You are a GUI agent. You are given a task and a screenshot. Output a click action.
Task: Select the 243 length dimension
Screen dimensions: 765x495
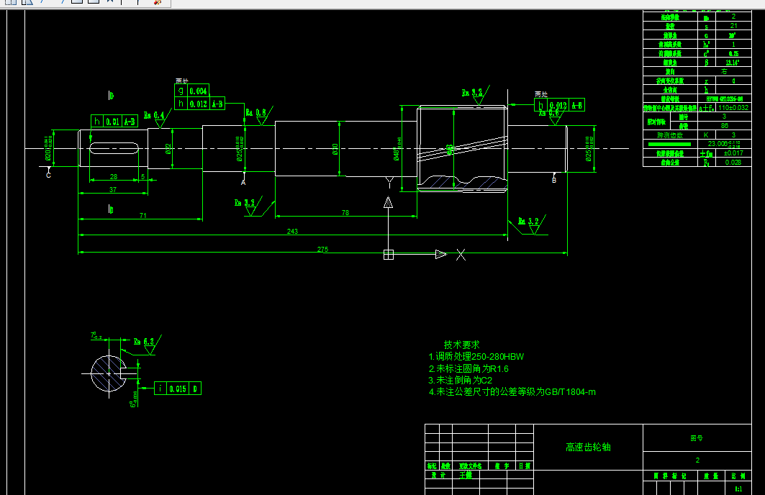click(x=292, y=231)
